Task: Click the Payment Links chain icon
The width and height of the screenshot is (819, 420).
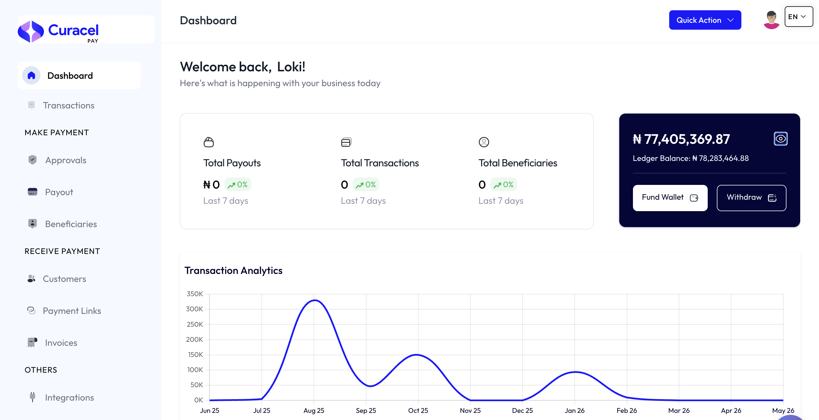Action: point(31,311)
